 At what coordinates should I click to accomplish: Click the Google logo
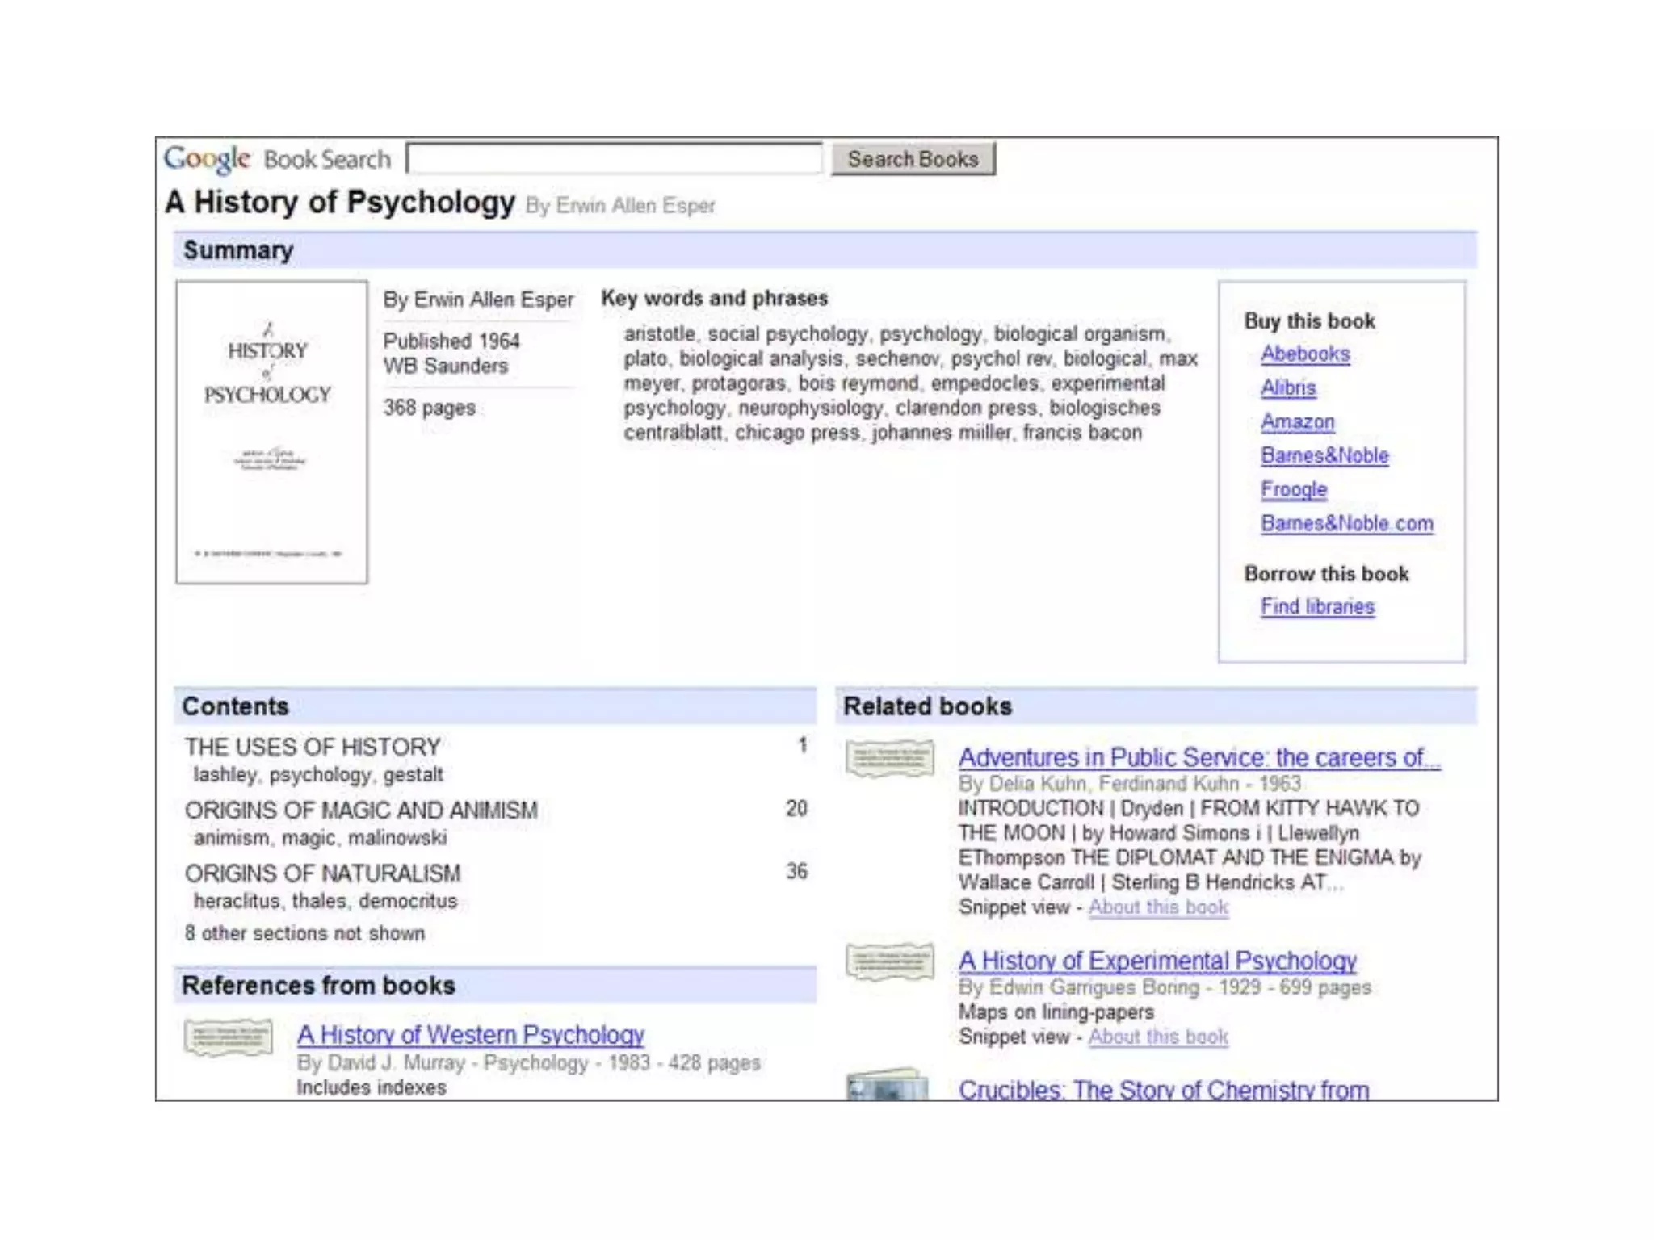pos(207,159)
